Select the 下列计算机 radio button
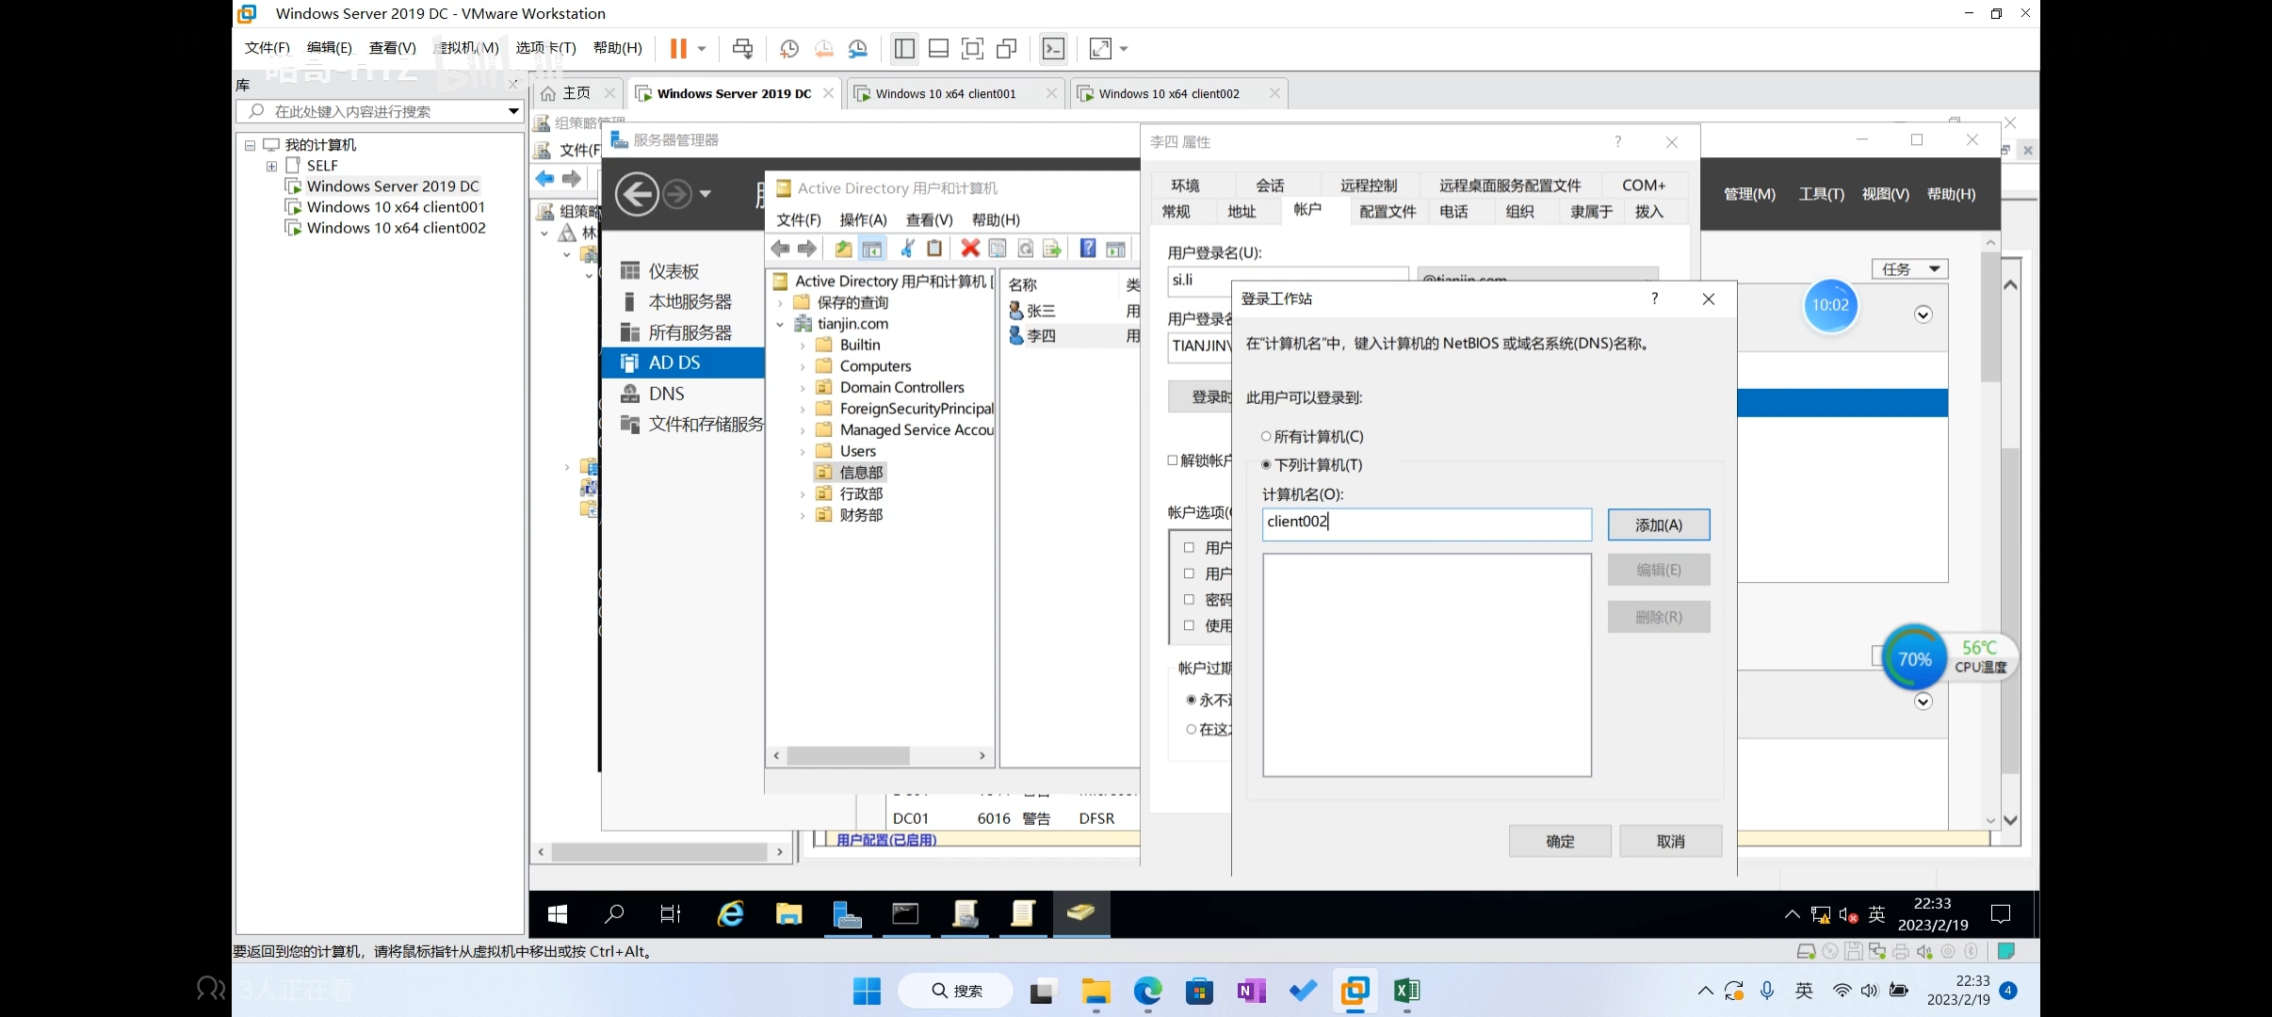The image size is (2272, 1017). point(1266,464)
